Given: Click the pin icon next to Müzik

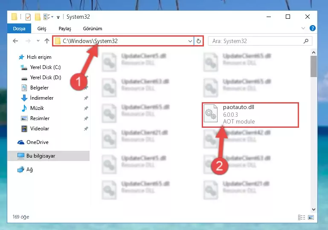Looking at the screenshot, I should (x=86, y=108).
